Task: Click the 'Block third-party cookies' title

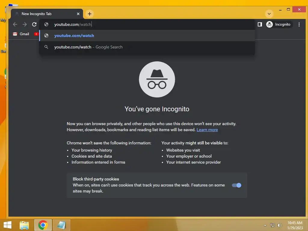Action: point(96,179)
